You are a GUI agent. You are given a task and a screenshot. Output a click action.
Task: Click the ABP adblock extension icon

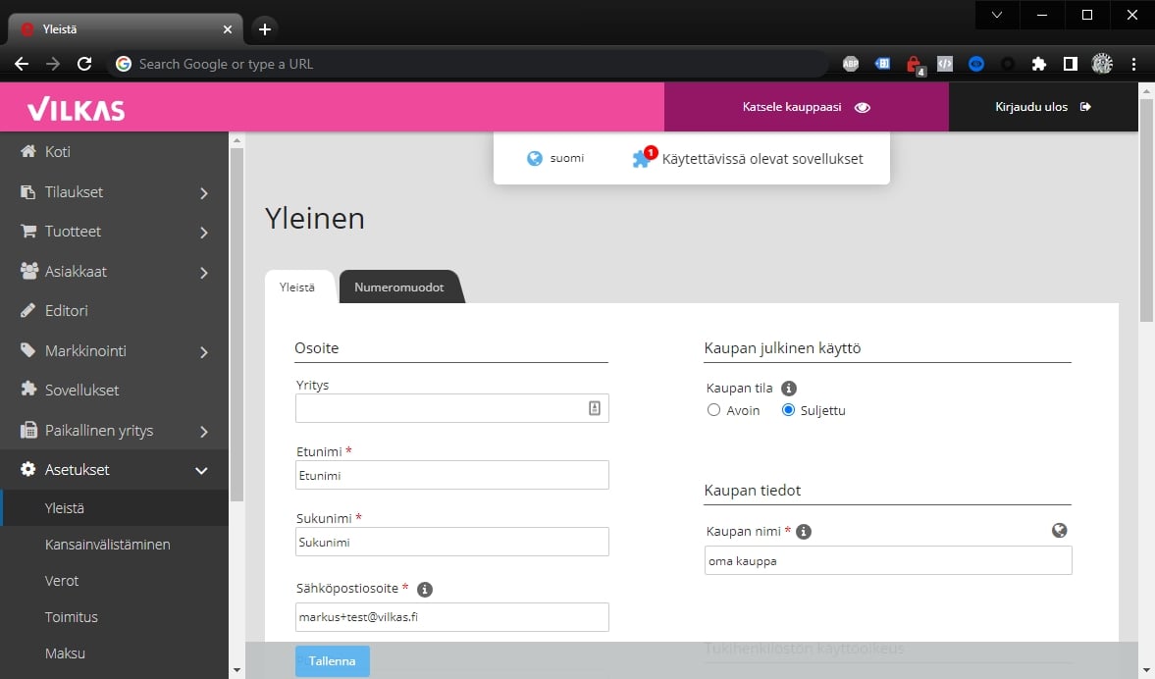click(x=851, y=64)
